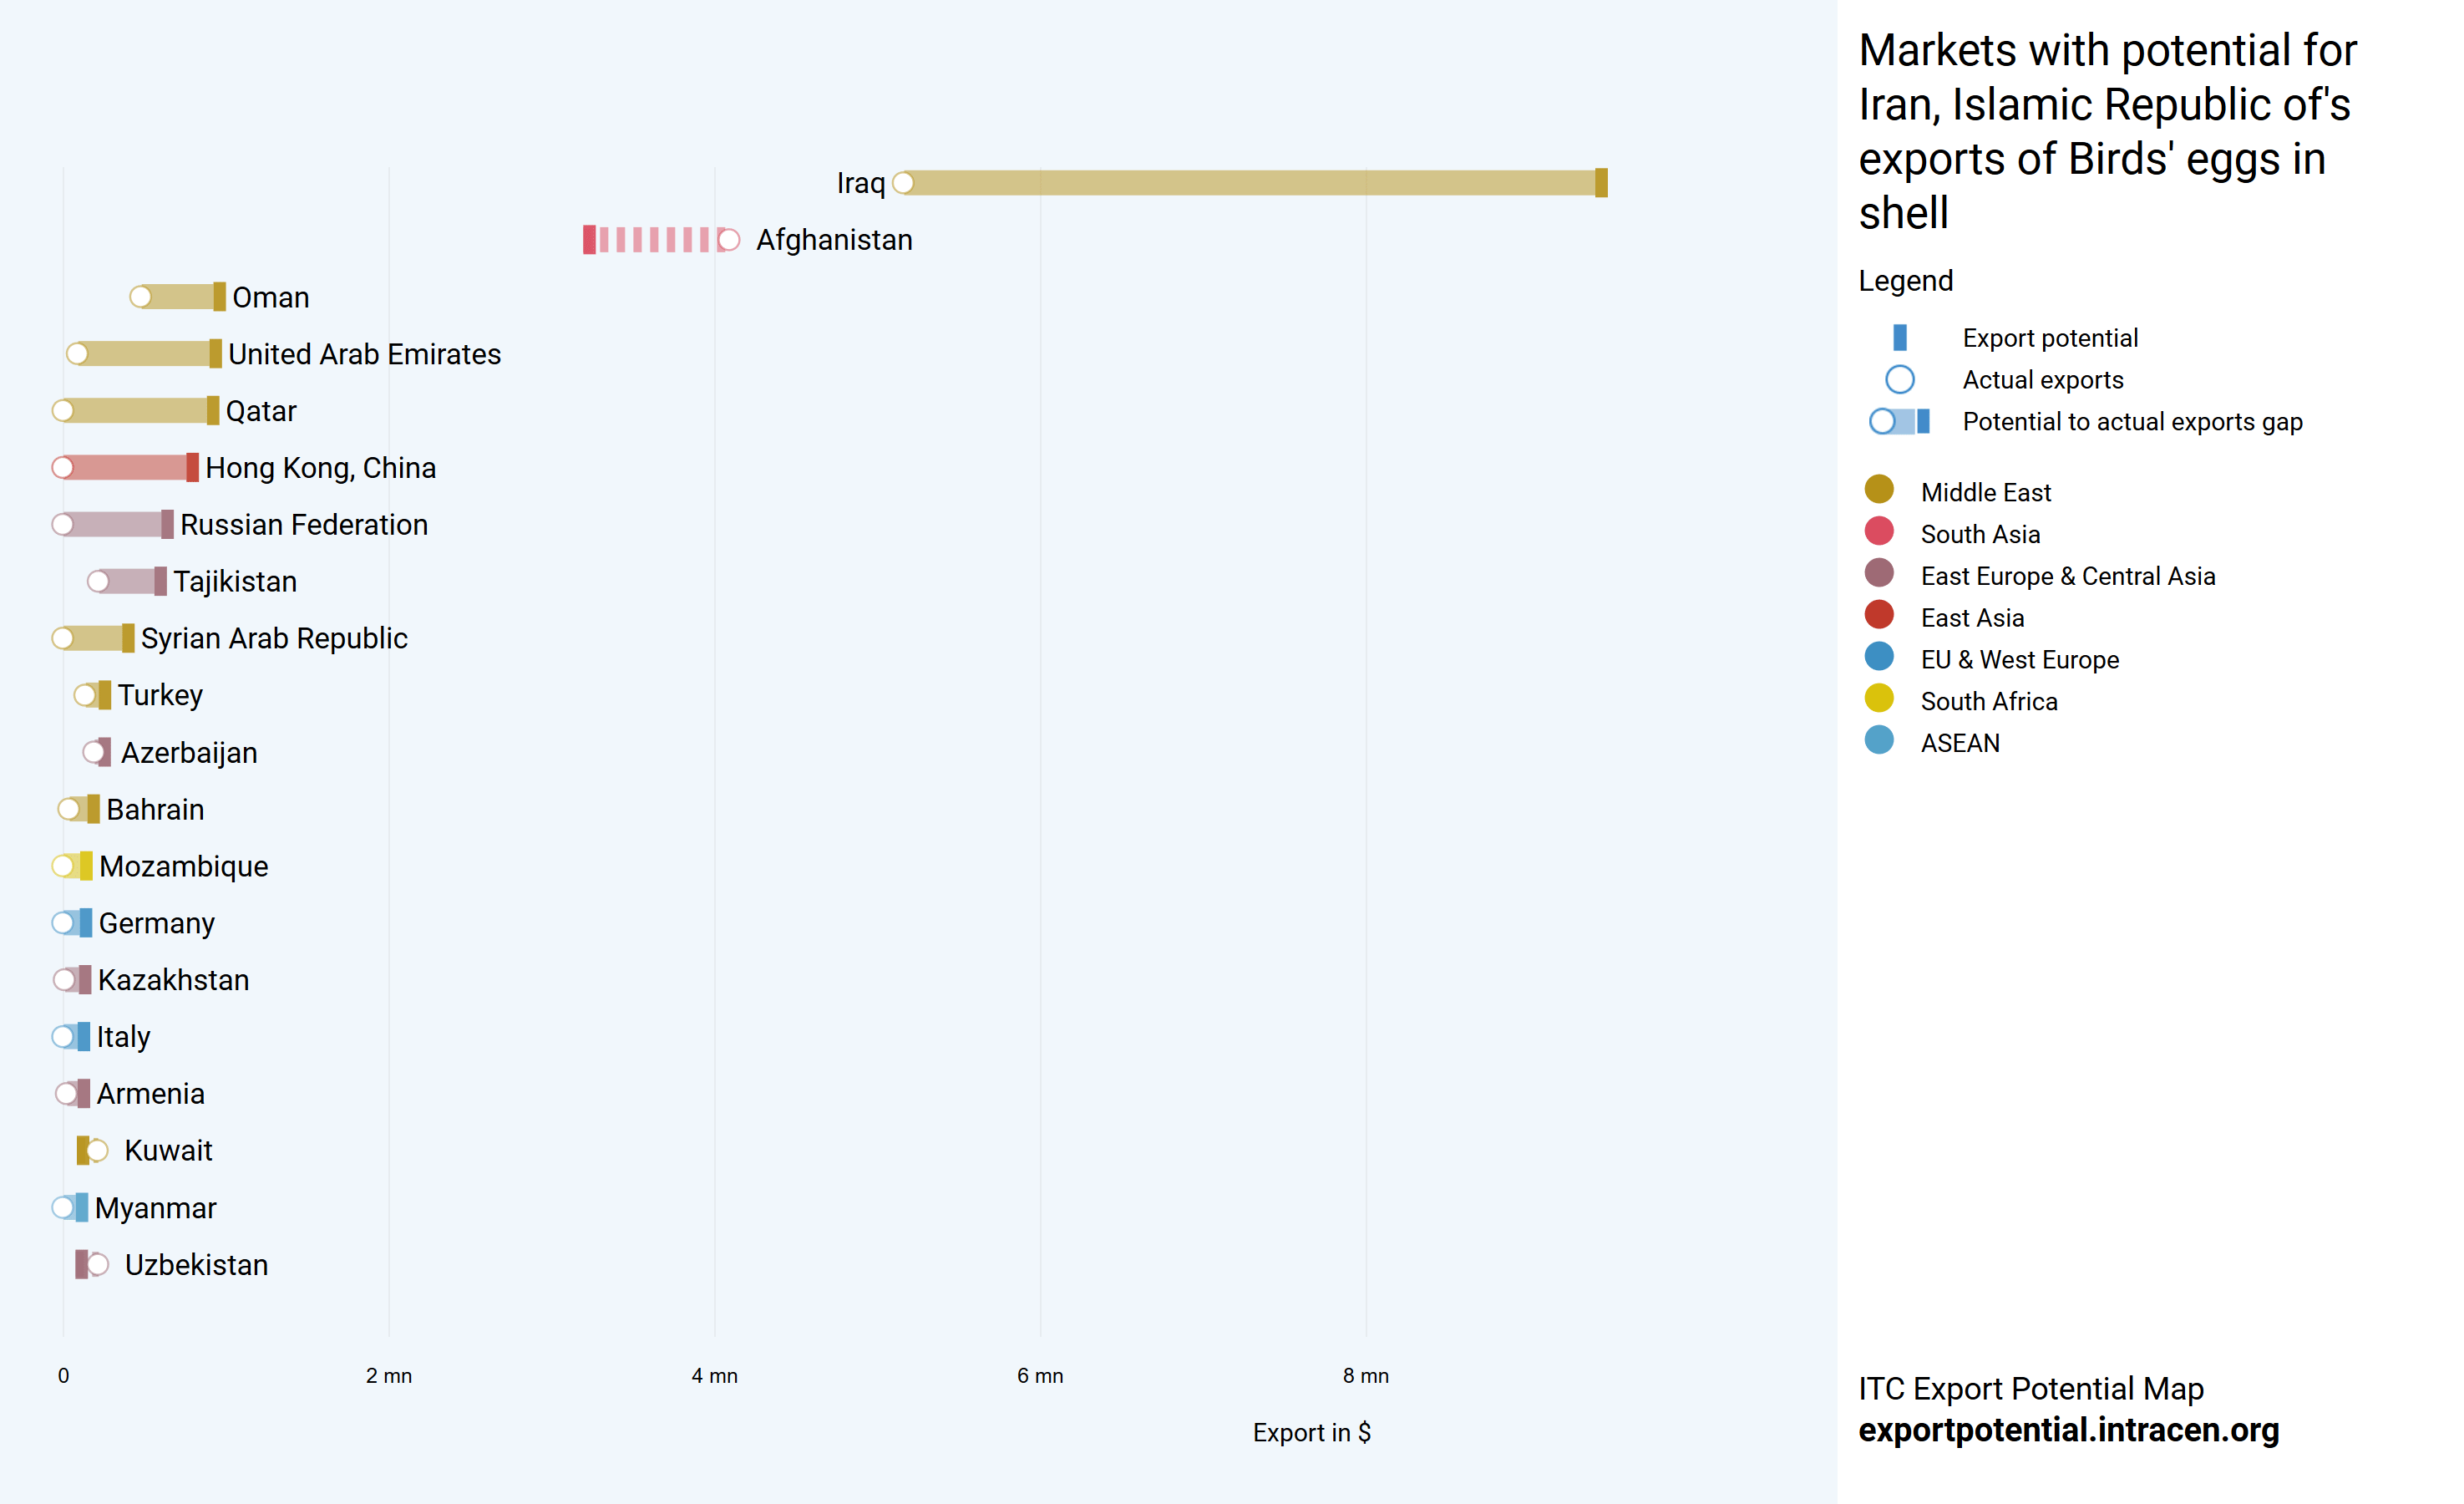Select the United Arab Emirates label
Screen dimensions: 2464x1504
coord(364,354)
